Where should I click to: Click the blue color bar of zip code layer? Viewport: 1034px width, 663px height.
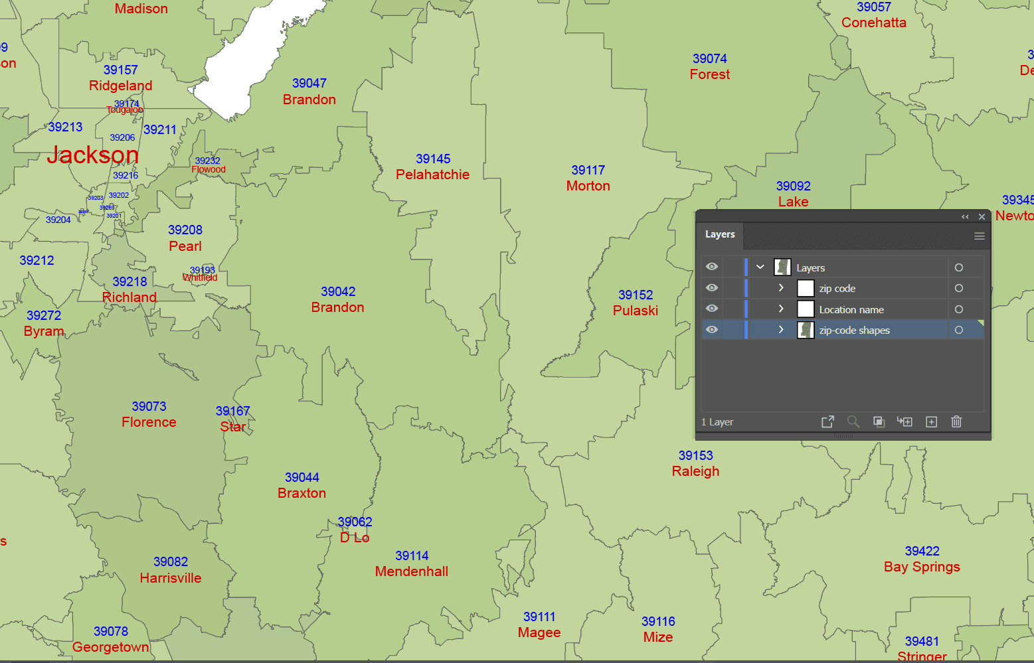tap(746, 288)
